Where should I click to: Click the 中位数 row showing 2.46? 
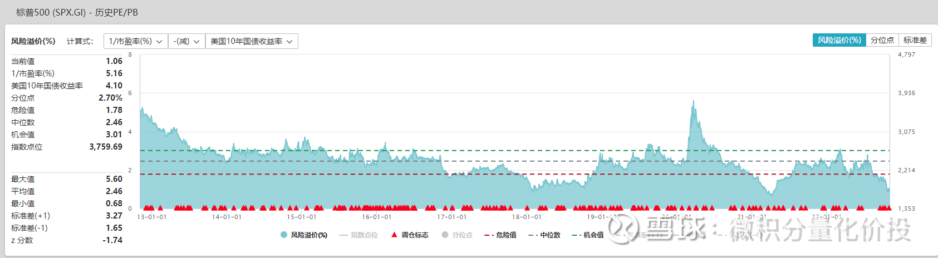click(67, 122)
